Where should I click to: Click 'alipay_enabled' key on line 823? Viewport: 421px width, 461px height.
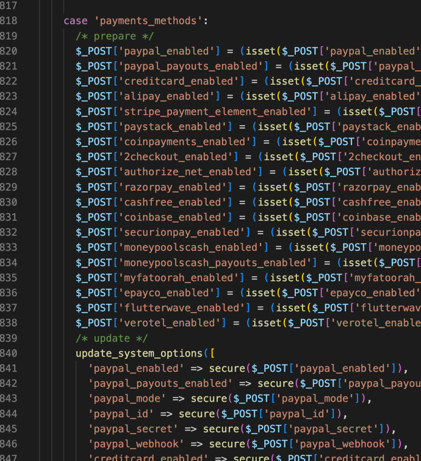(x=167, y=96)
